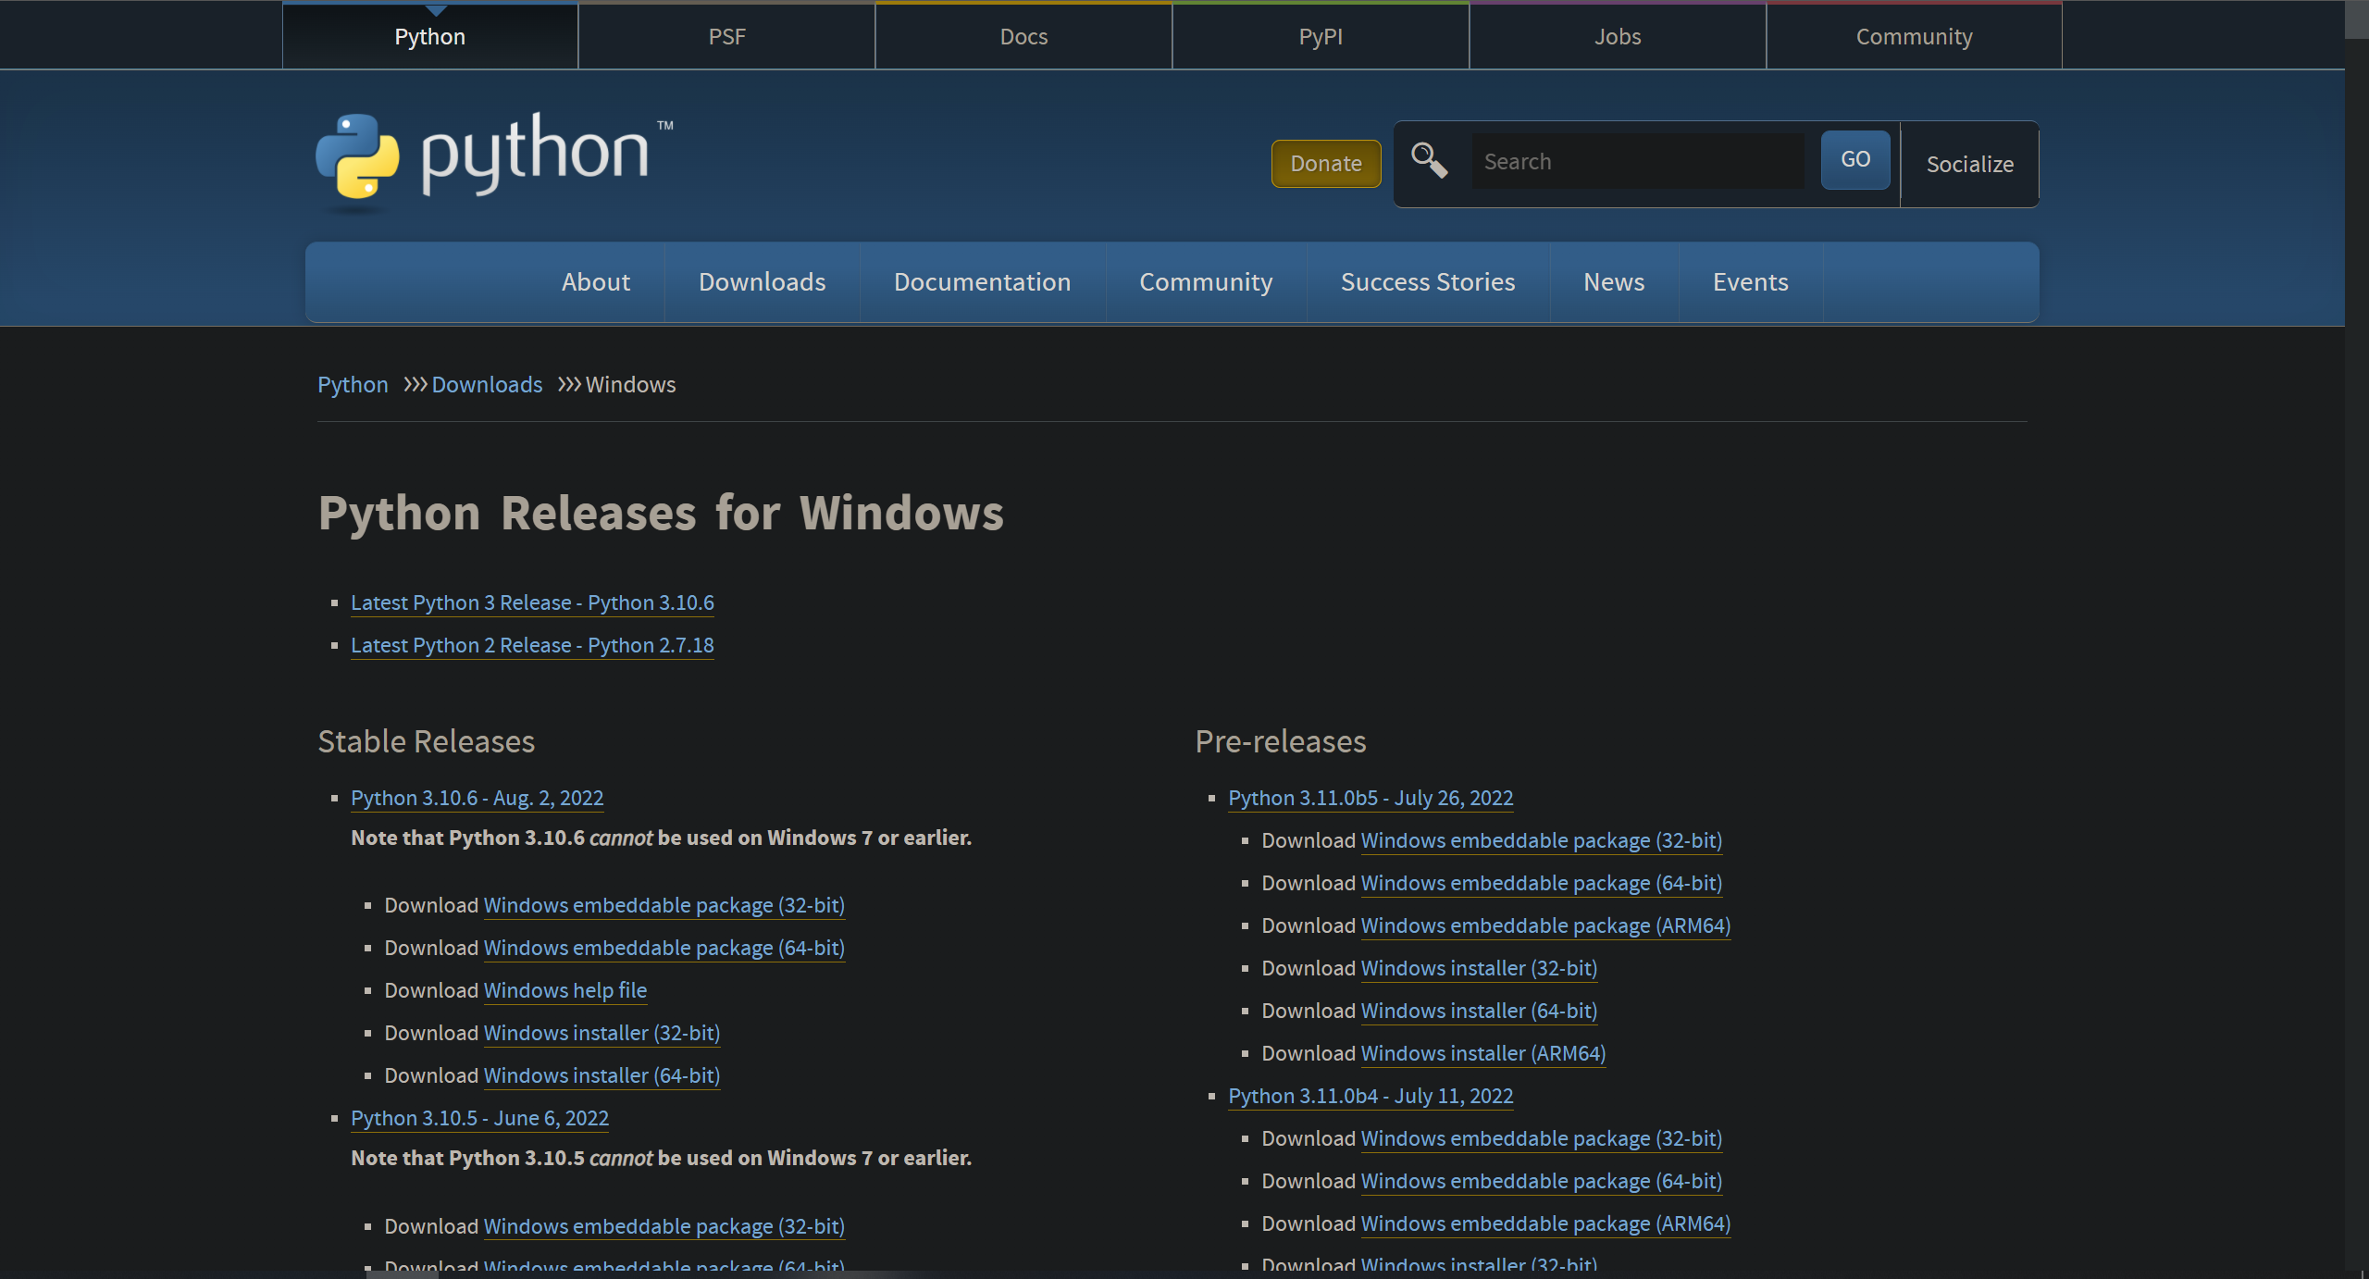Select the Success Stories menu item
This screenshot has height=1279, width=2369.
click(x=1427, y=282)
